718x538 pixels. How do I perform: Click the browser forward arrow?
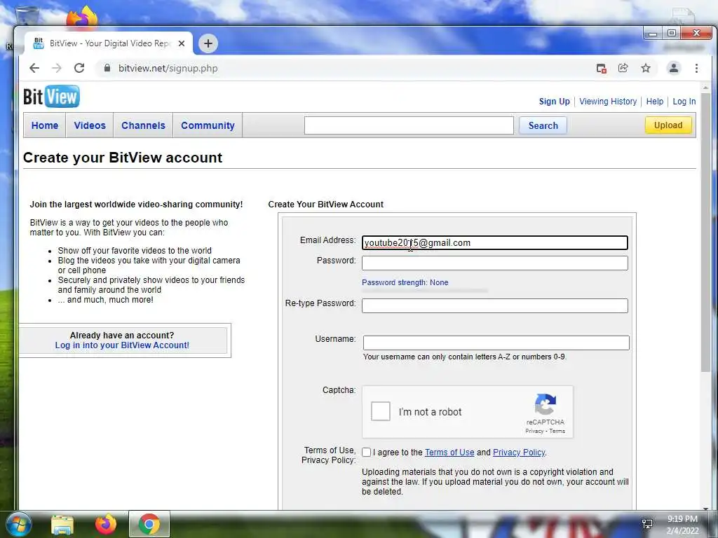56,68
